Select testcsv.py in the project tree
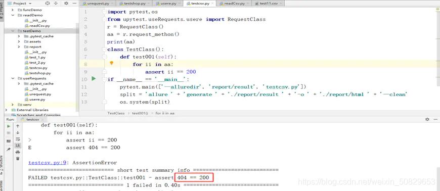Image resolution: width=440 pixels, height=191 pixels. (x=38, y=68)
